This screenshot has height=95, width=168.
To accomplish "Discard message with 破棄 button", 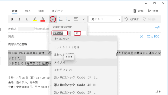I will point(138,11).
